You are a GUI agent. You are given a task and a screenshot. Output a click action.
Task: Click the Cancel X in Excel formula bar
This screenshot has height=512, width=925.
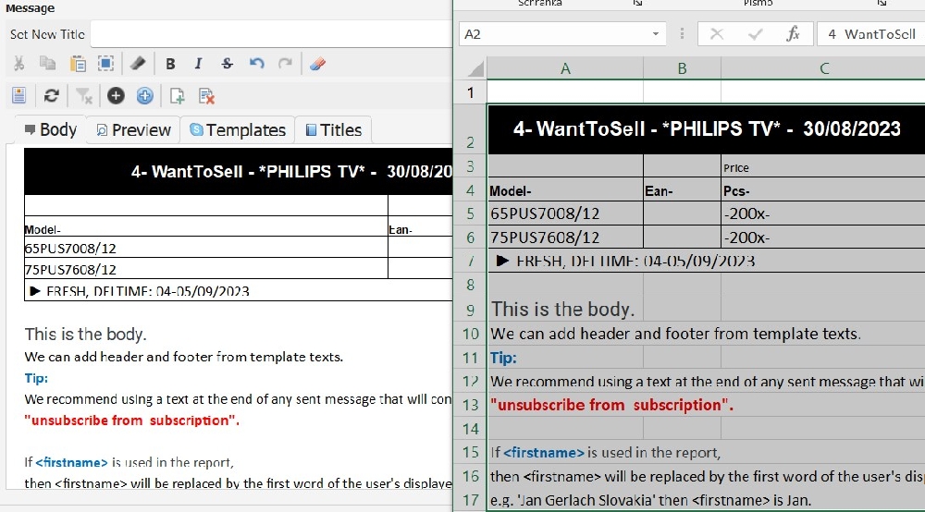(x=717, y=34)
